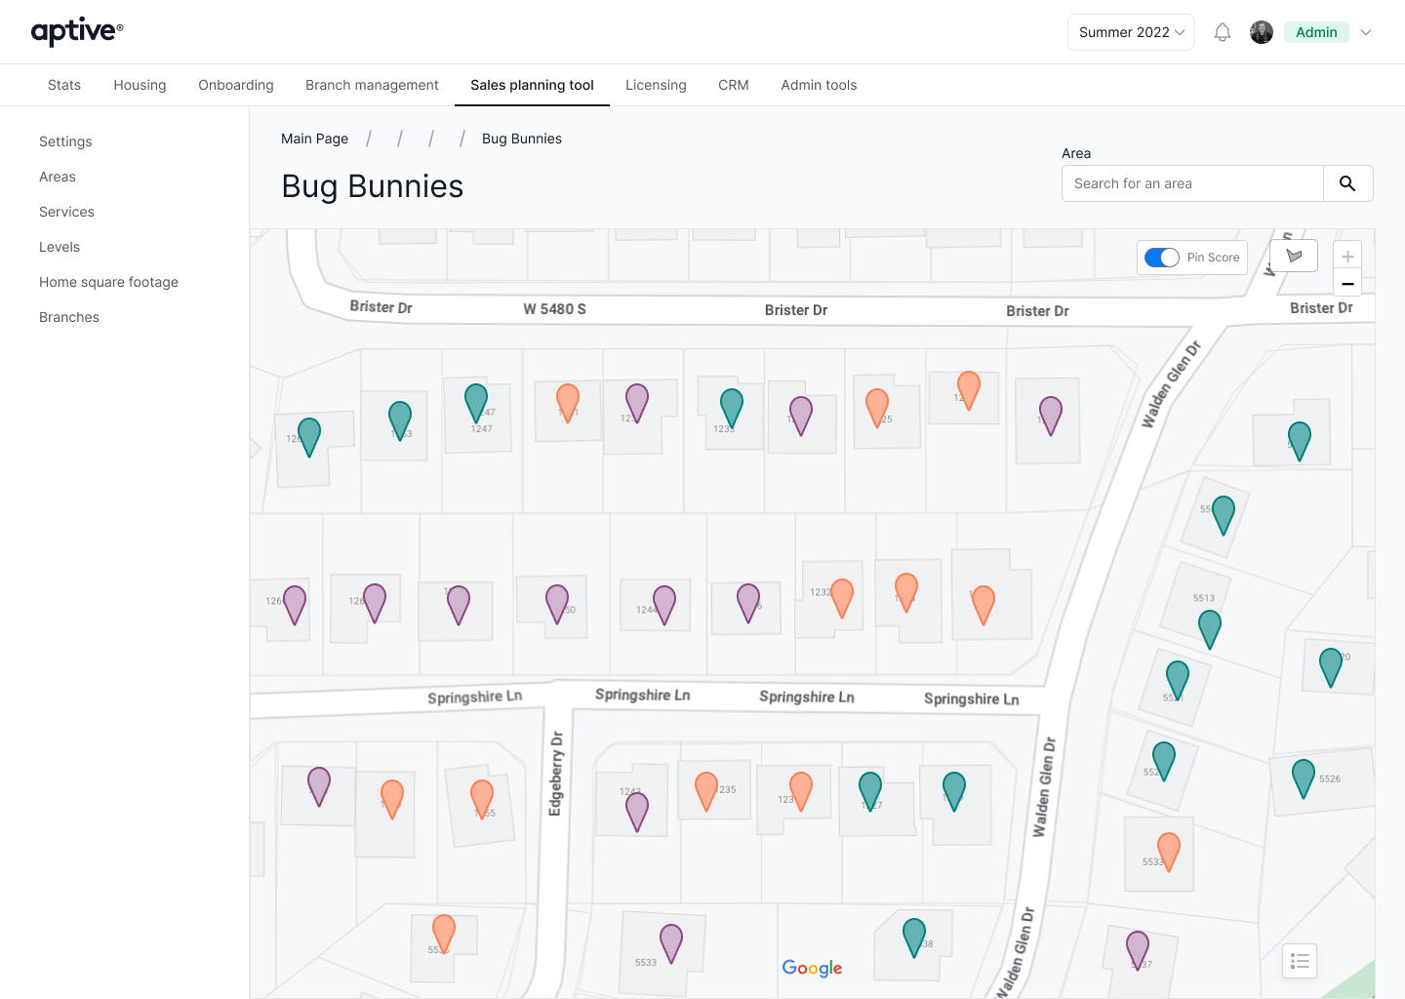
Task: Zoom out the map with minus button
Action: click(x=1347, y=283)
